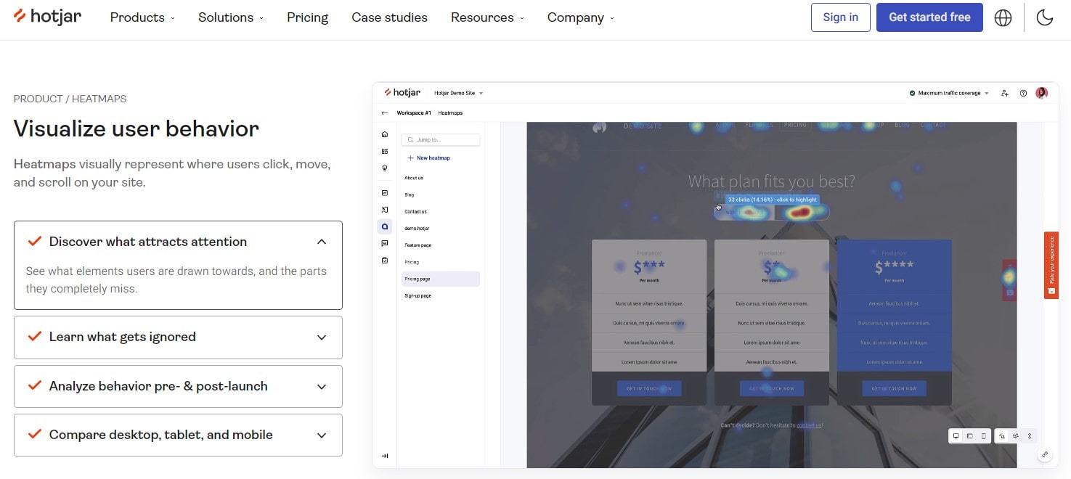Click the red hotspot on the pricing toggle
The width and height of the screenshot is (1071, 479).
(x=800, y=213)
